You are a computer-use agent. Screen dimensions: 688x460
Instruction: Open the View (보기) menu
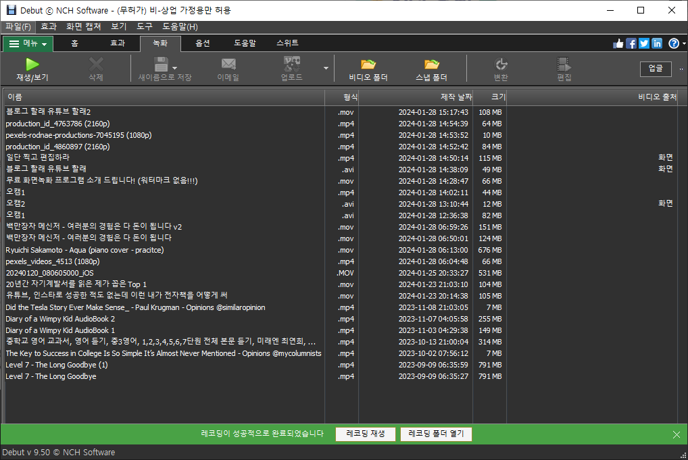click(119, 27)
